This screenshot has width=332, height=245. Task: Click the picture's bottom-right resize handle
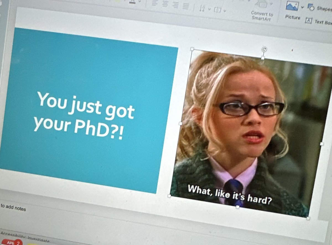(x=308, y=218)
